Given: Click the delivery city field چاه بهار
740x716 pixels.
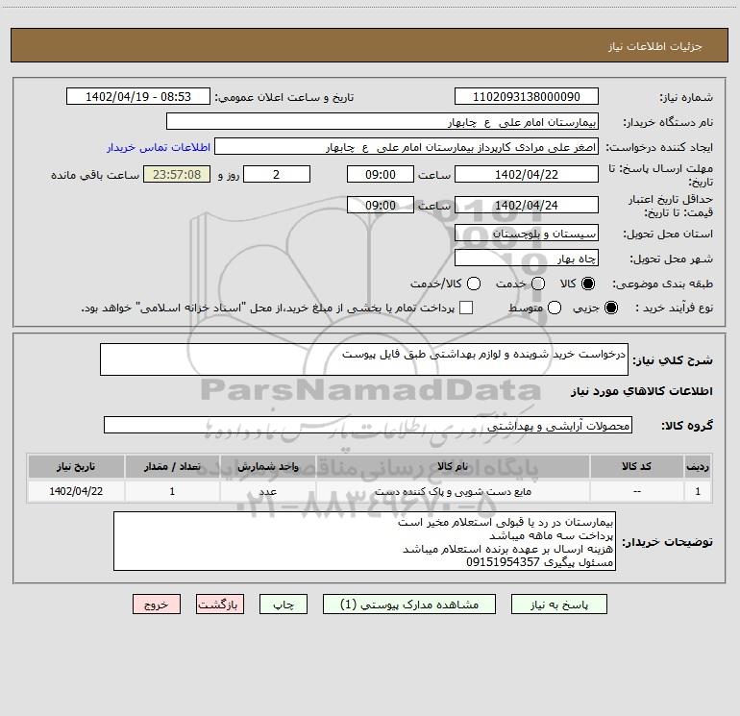Looking at the screenshot, I should tap(527, 259).
